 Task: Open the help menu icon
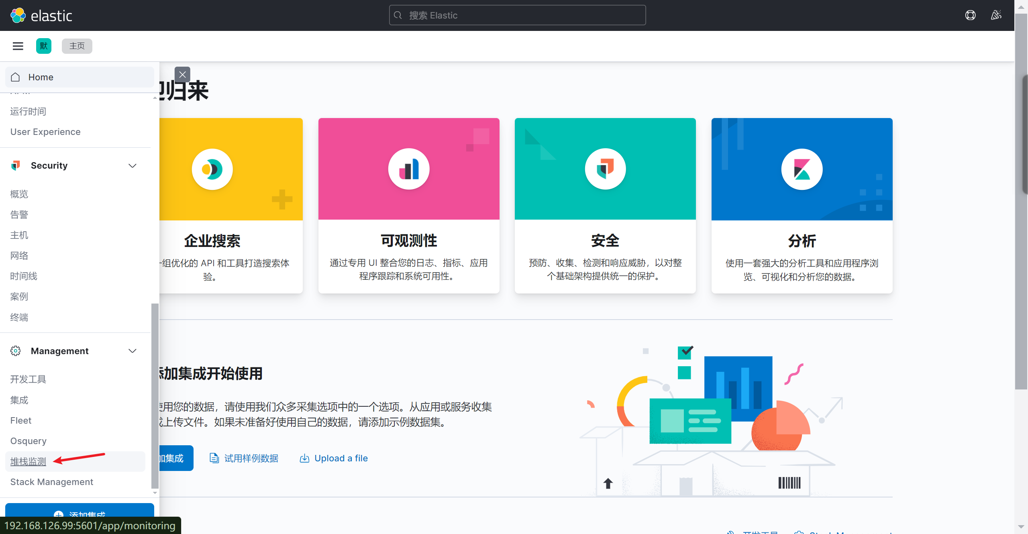(970, 15)
